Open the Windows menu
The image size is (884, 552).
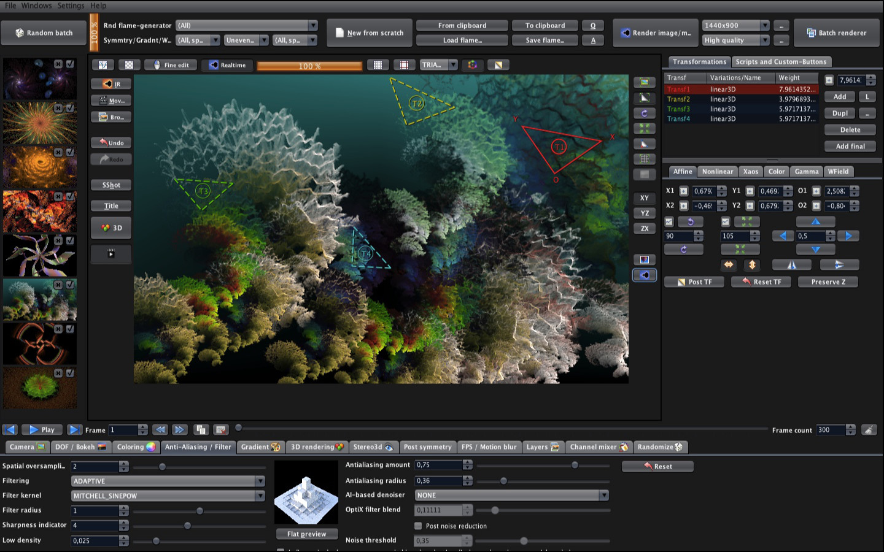(x=37, y=6)
